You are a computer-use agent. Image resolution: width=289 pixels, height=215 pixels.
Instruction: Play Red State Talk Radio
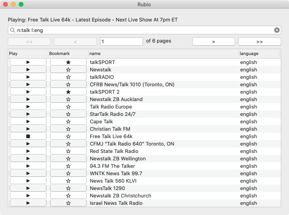coord(28,151)
